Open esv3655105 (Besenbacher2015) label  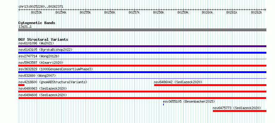[x=189, y=101]
